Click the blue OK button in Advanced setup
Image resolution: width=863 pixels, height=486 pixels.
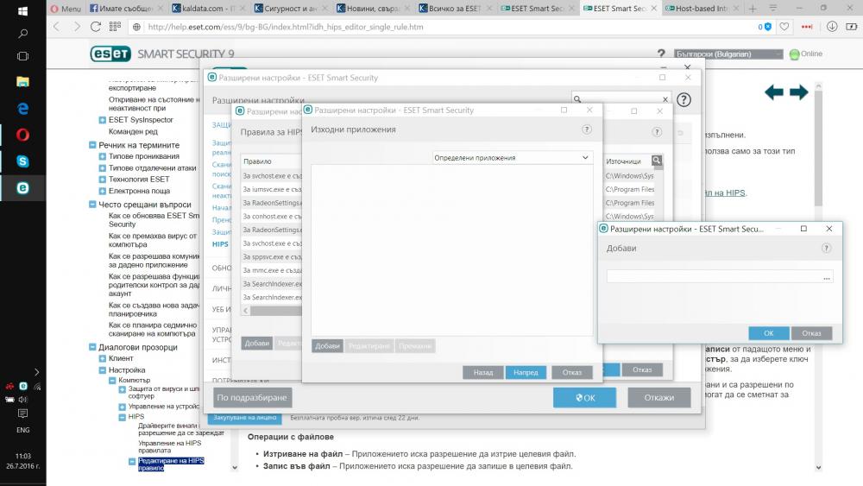click(584, 397)
